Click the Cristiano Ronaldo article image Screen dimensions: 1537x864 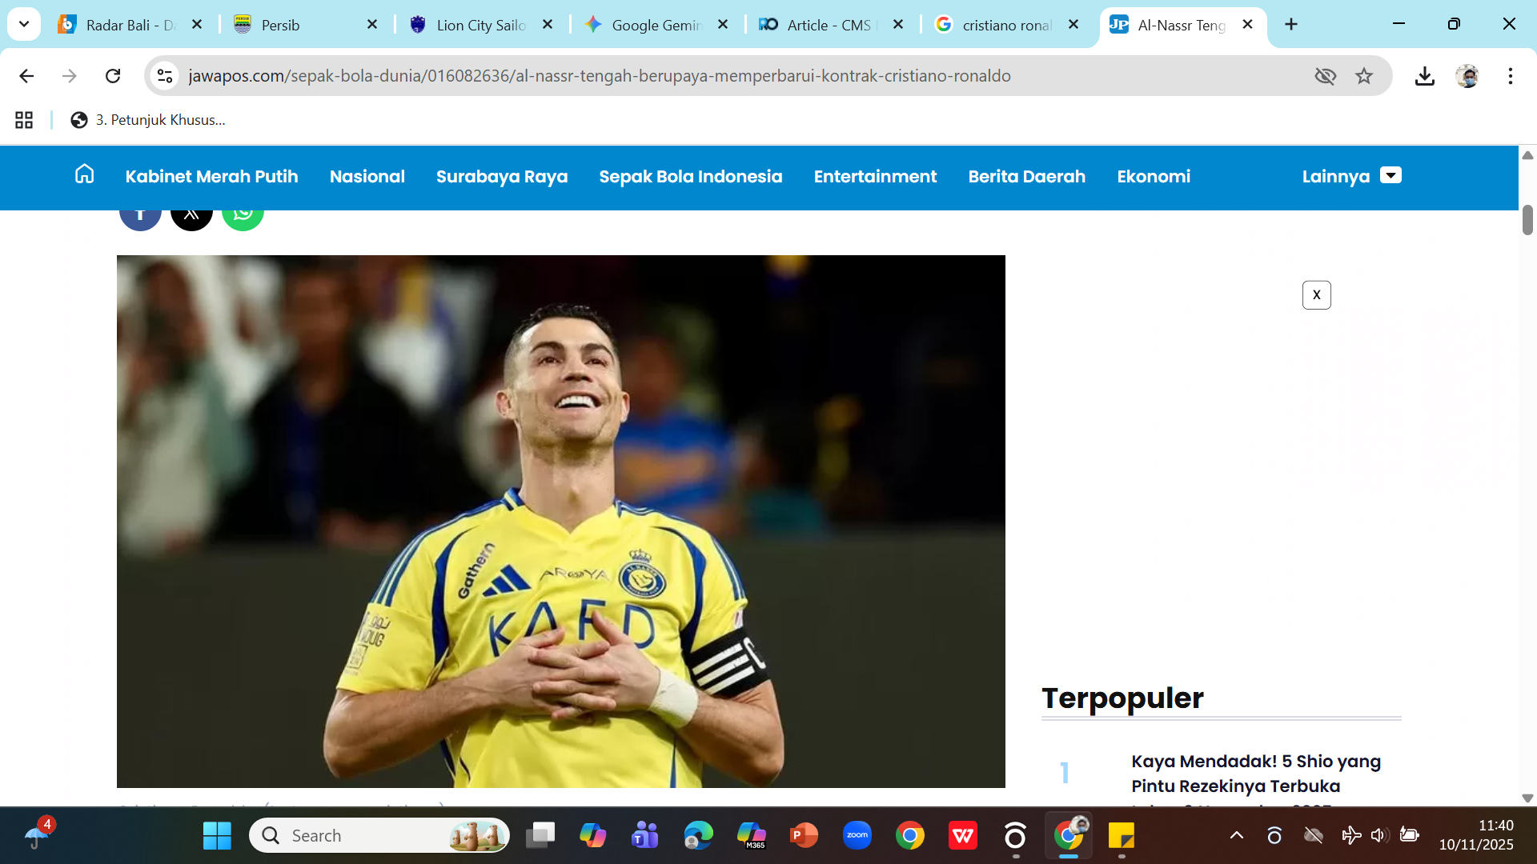coord(560,521)
